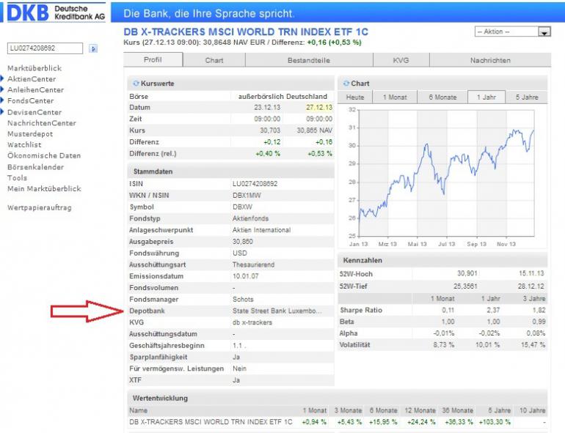
Task: Switch to the Chart tab
Action: click(214, 60)
